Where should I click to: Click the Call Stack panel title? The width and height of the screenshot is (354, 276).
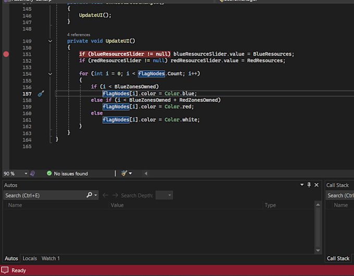point(337,185)
